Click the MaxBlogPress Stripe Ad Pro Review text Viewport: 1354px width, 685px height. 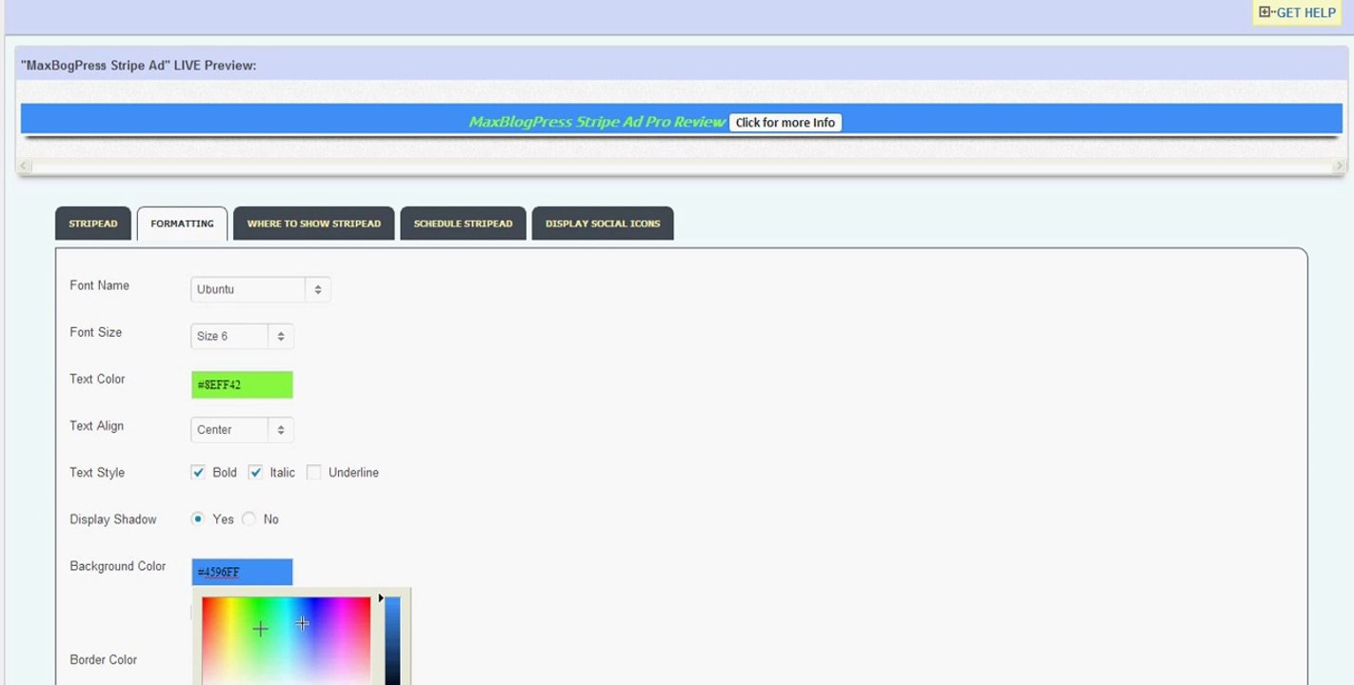597,122
